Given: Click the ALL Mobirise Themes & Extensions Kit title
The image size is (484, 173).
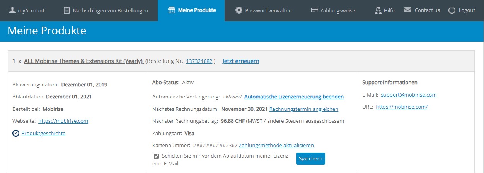Looking at the screenshot, I should click(x=84, y=61).
